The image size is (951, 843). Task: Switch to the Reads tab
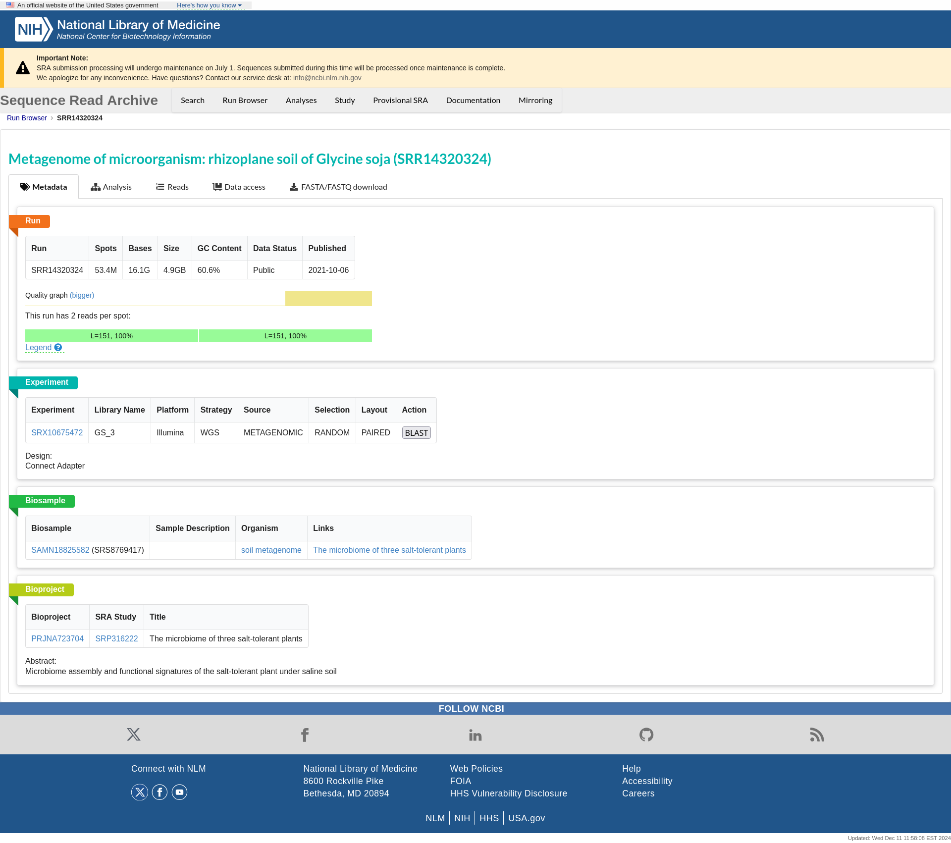coord(172,187)
